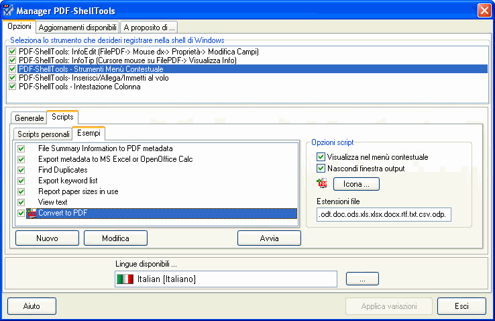This screenshot has height=321, width=495.
Task: Switch to the Opzioni tab
Action: pos(19,26)
